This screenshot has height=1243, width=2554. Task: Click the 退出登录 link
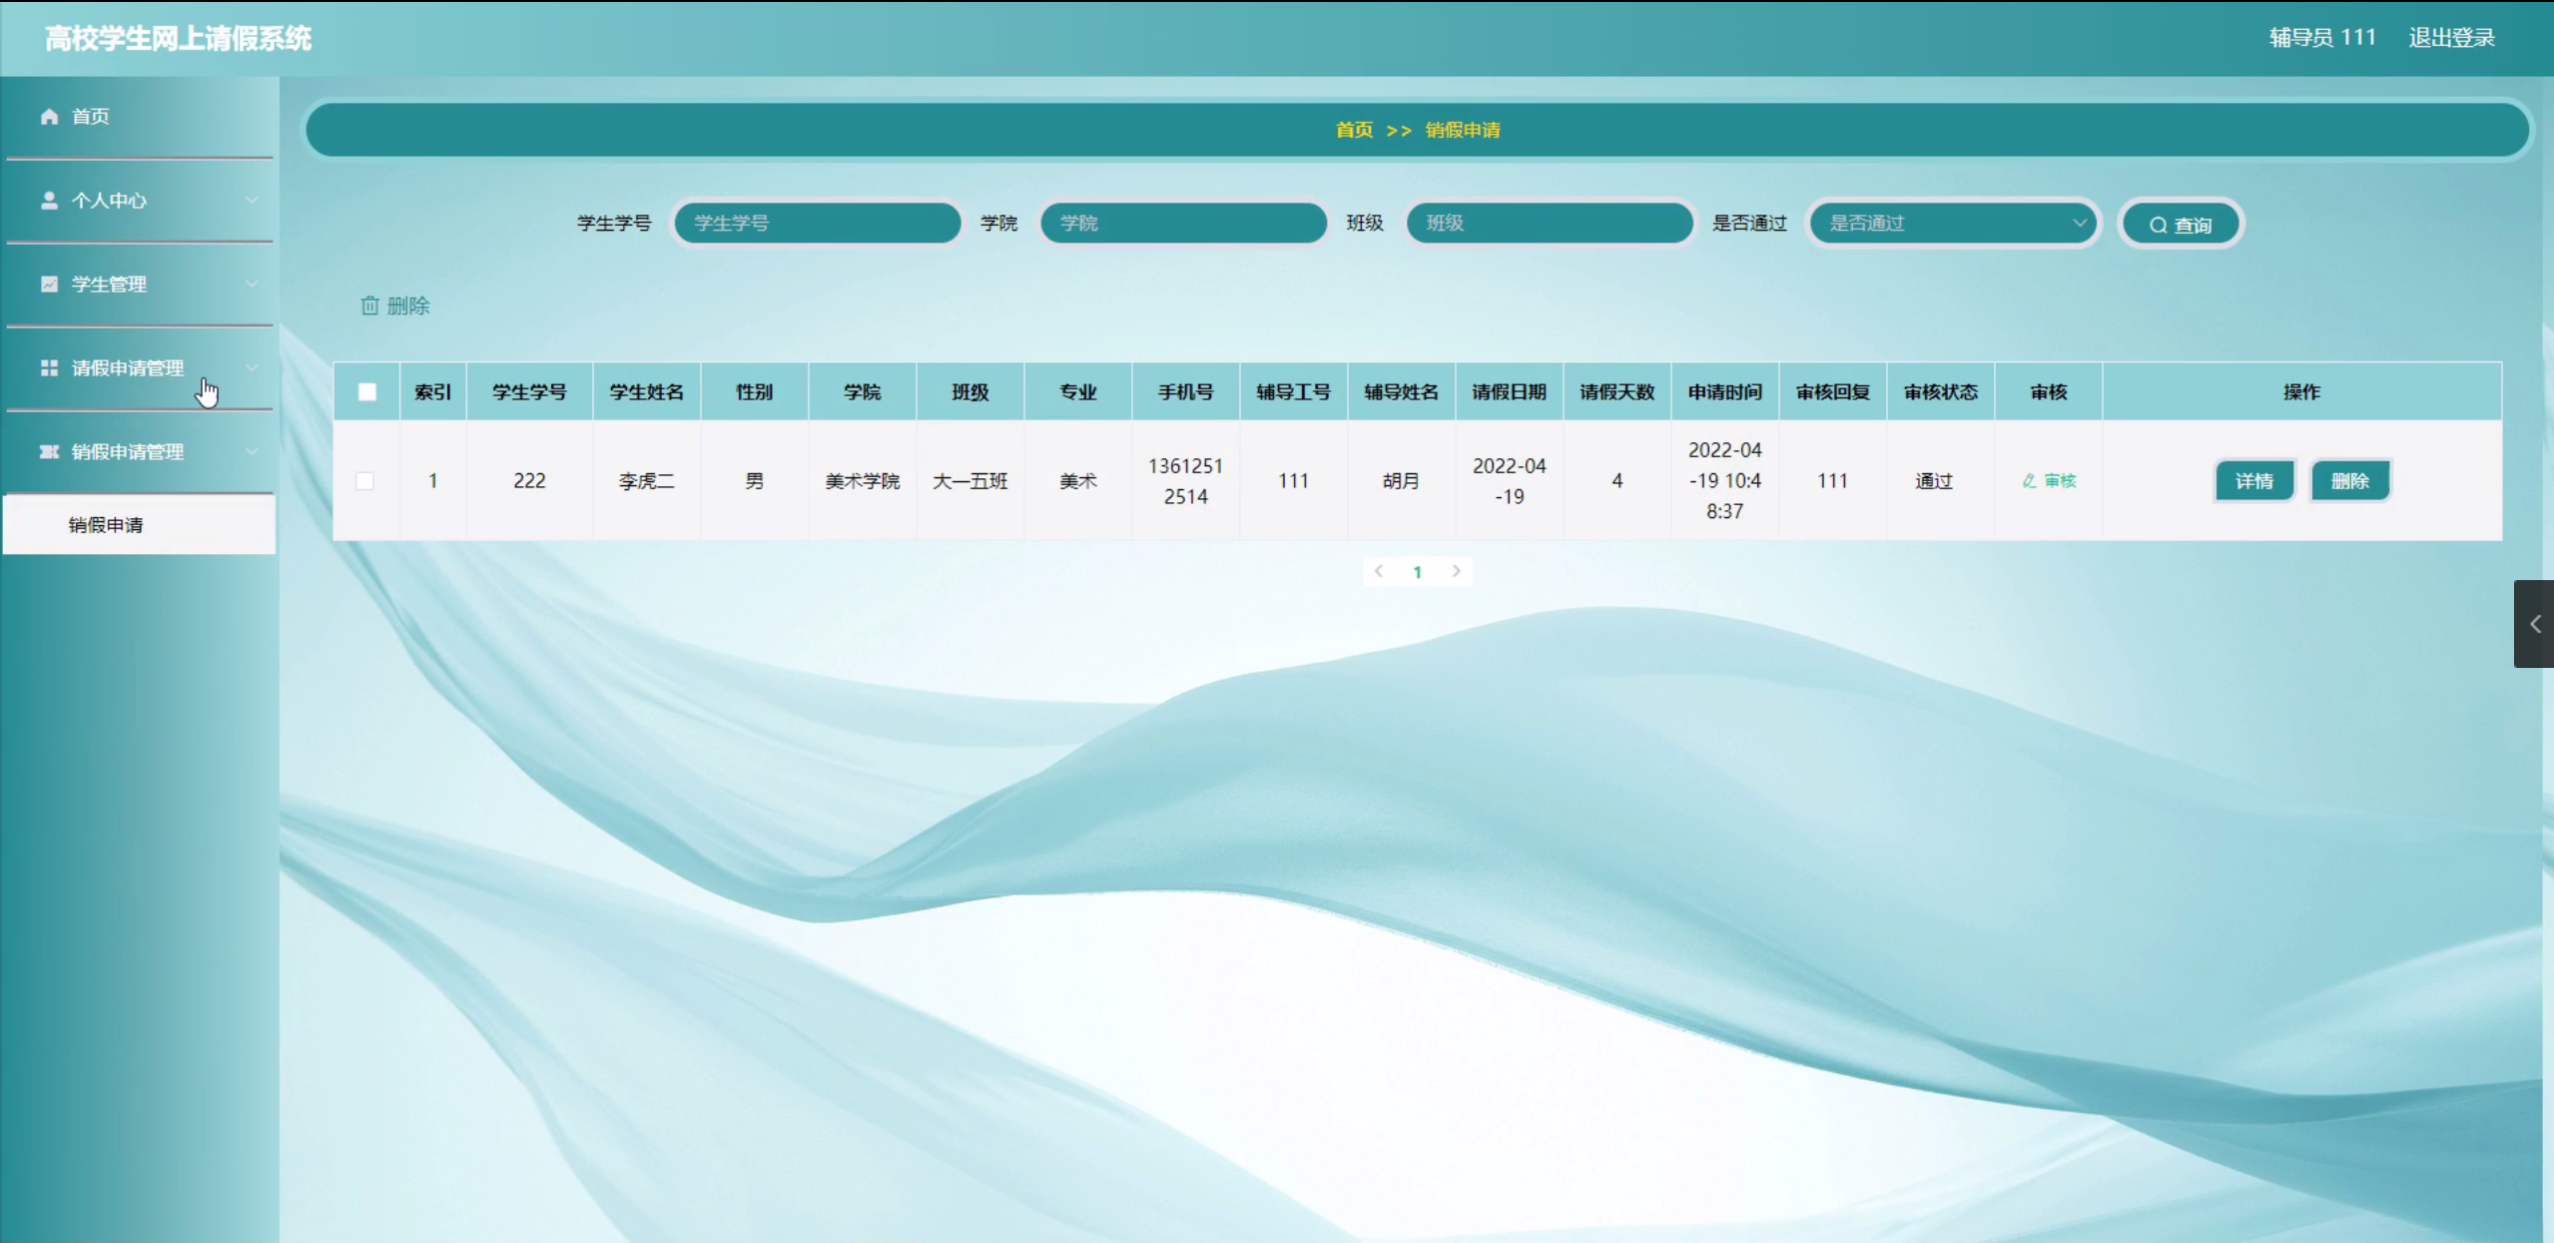click(x=2451, y=38)
